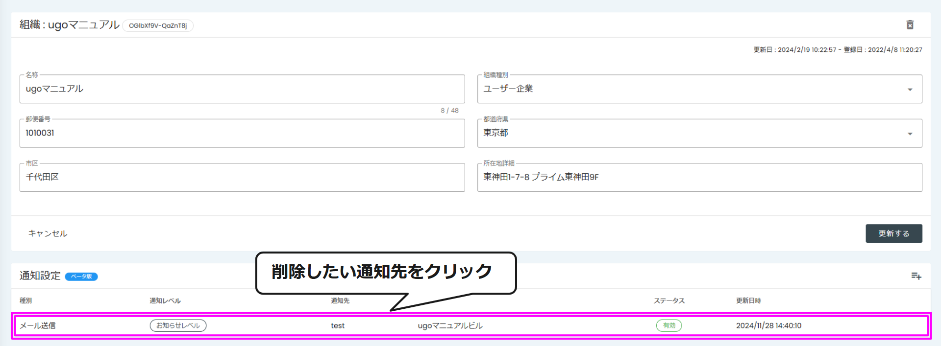This screenshot has height=346, width=941.
Task: Click the 通知レベル column header
Action: coord(165,300)
